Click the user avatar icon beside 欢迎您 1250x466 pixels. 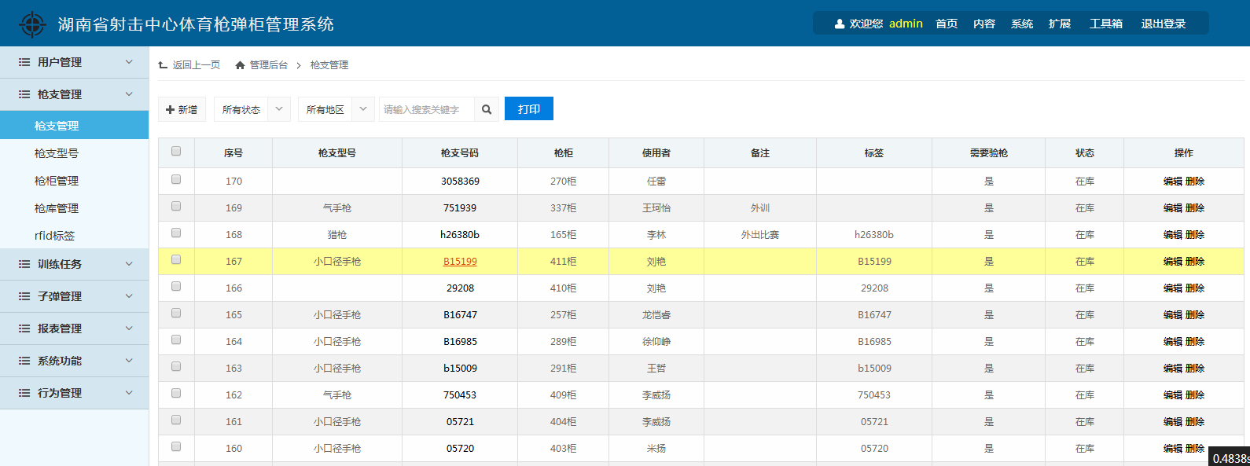(x=839, y=24)
